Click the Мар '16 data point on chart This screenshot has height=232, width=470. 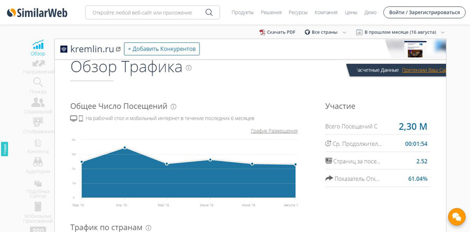pos(82,162)
